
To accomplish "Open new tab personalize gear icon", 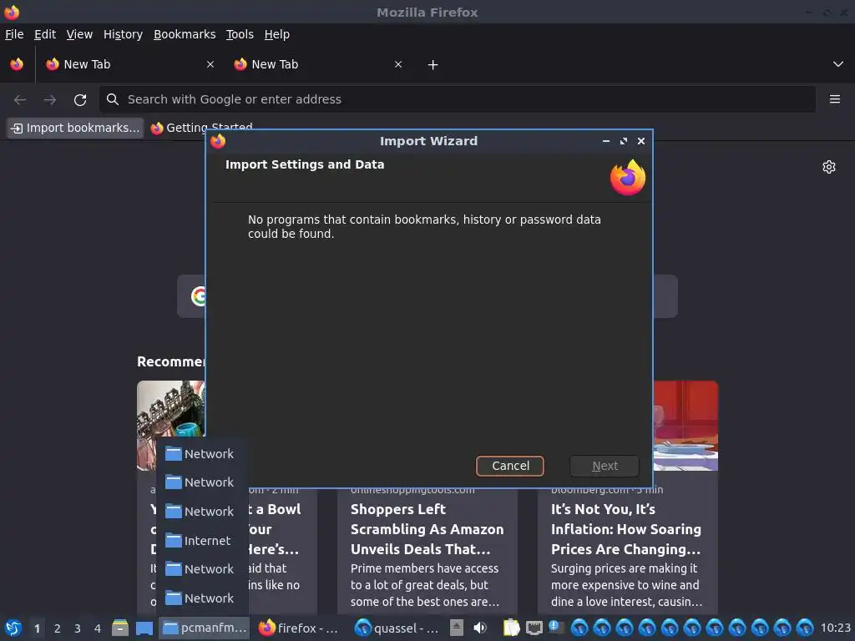I will pos(829,167).
